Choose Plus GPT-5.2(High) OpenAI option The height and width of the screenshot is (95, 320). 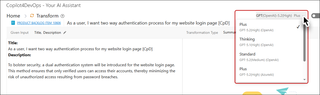[269, 27]
